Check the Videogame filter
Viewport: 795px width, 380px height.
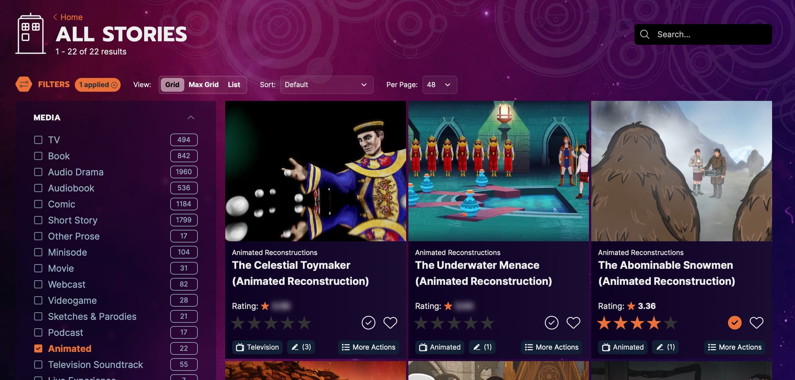click(38, 301)
